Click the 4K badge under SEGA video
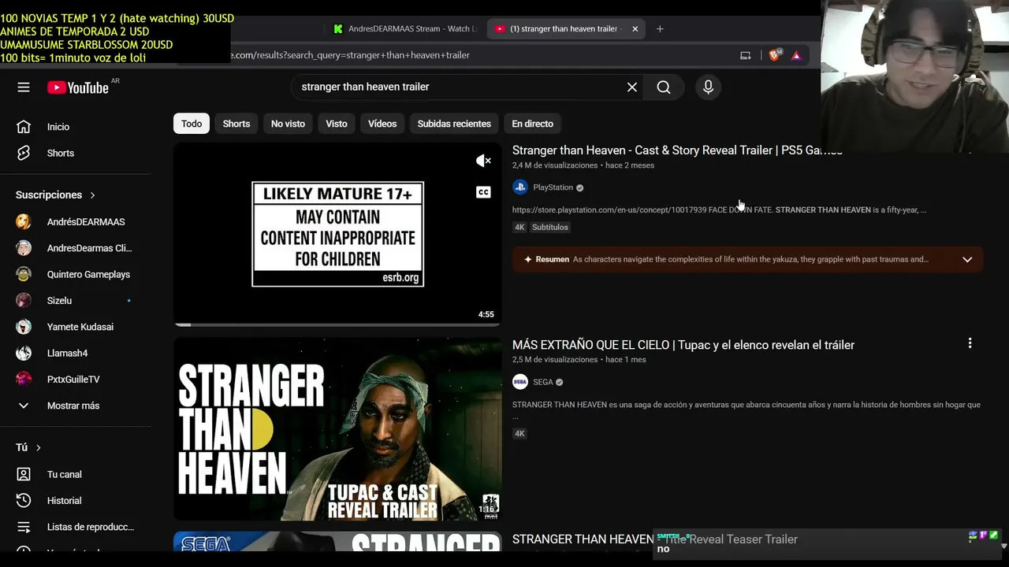 [x=519, y=434]
